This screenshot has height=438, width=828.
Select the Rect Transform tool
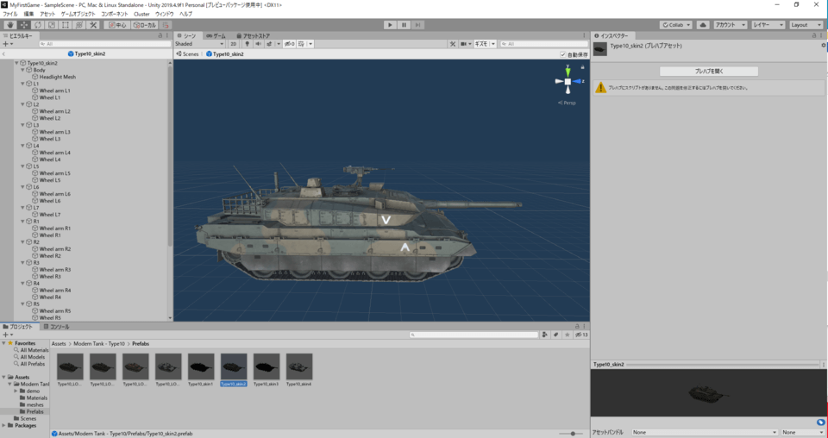coord(66,25)
